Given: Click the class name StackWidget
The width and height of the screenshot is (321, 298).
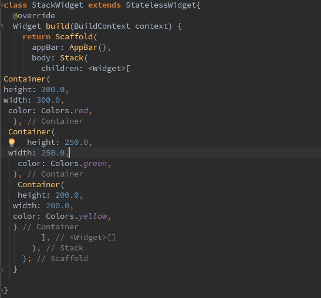Looking at the screenshot, I should [x=58, y=5].
